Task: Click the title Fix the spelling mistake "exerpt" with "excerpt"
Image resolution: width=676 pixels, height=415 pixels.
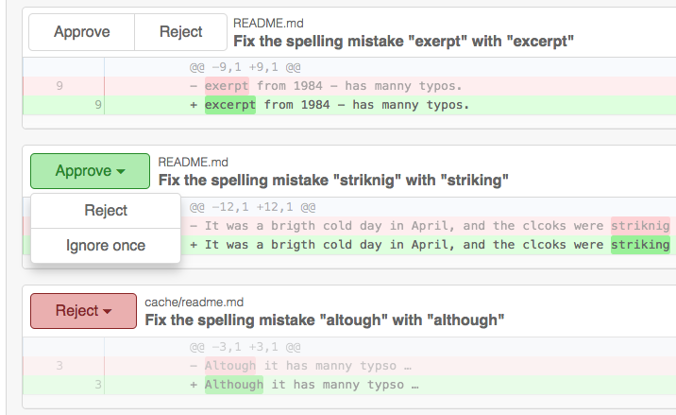Action: coord(403,42)
